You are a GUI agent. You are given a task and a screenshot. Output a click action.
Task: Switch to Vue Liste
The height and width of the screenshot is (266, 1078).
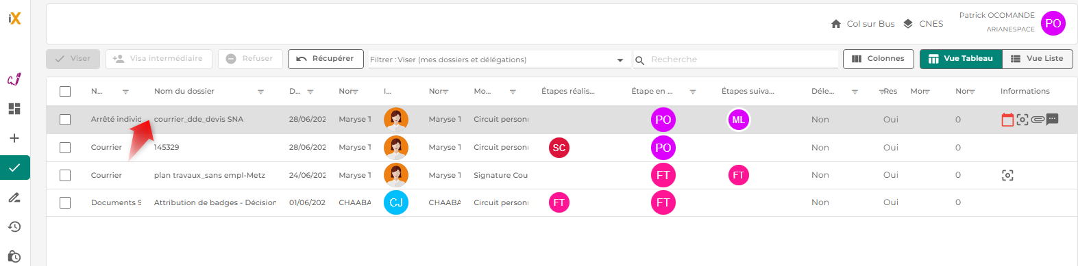[x=1038, y=59]
